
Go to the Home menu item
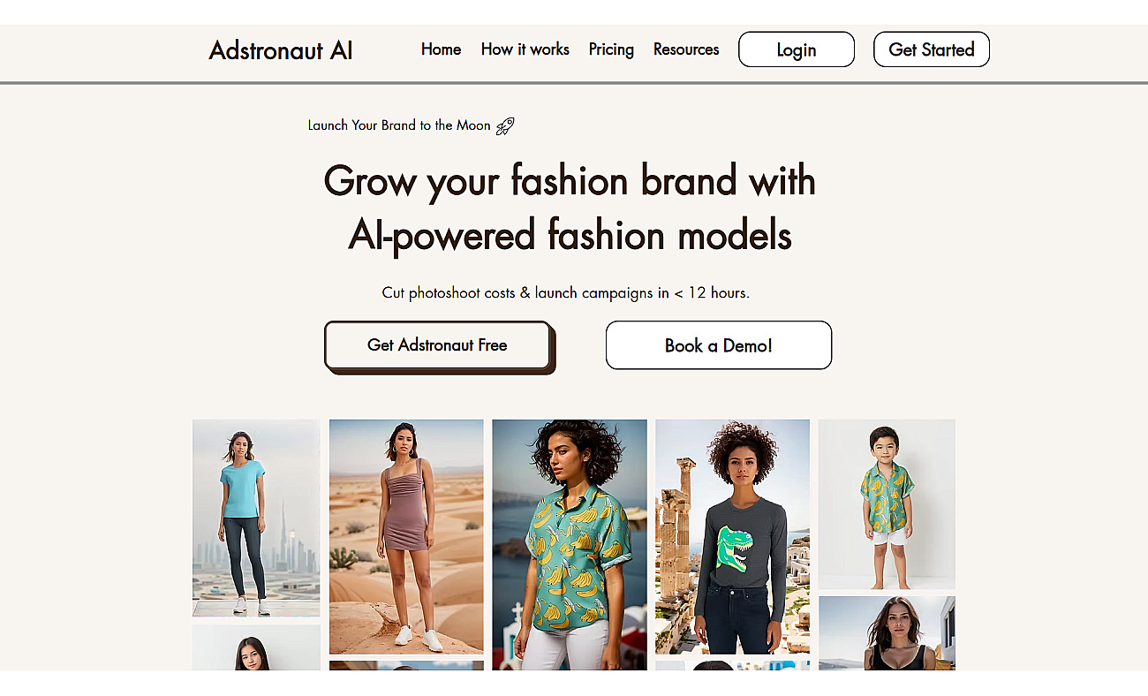pos(441,49)
